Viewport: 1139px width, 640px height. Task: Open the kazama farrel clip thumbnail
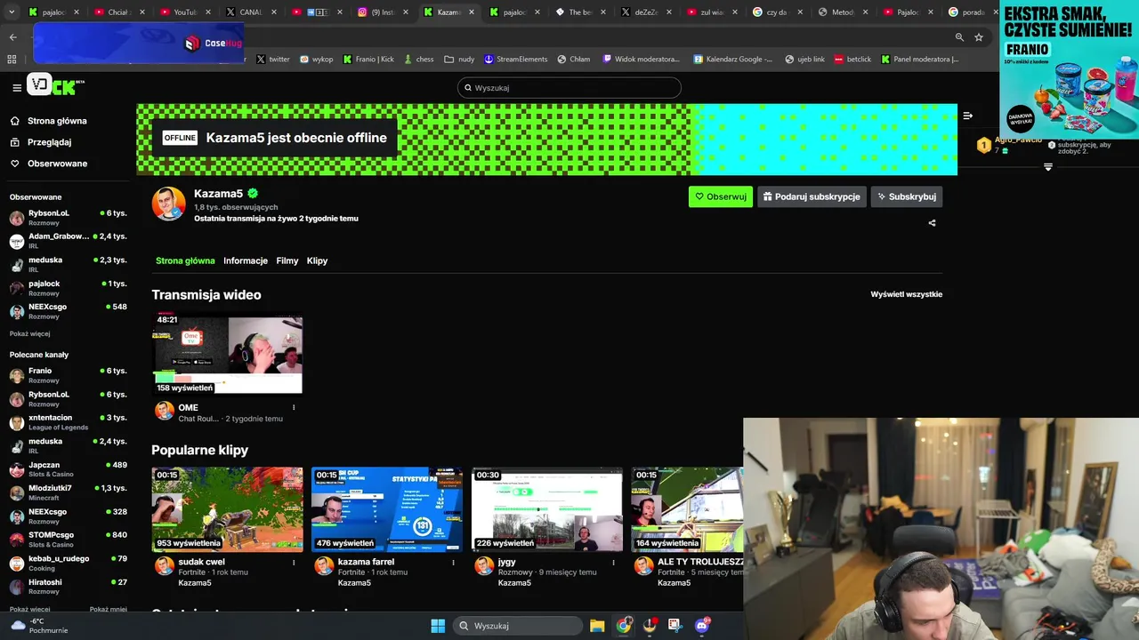point(387,509)
